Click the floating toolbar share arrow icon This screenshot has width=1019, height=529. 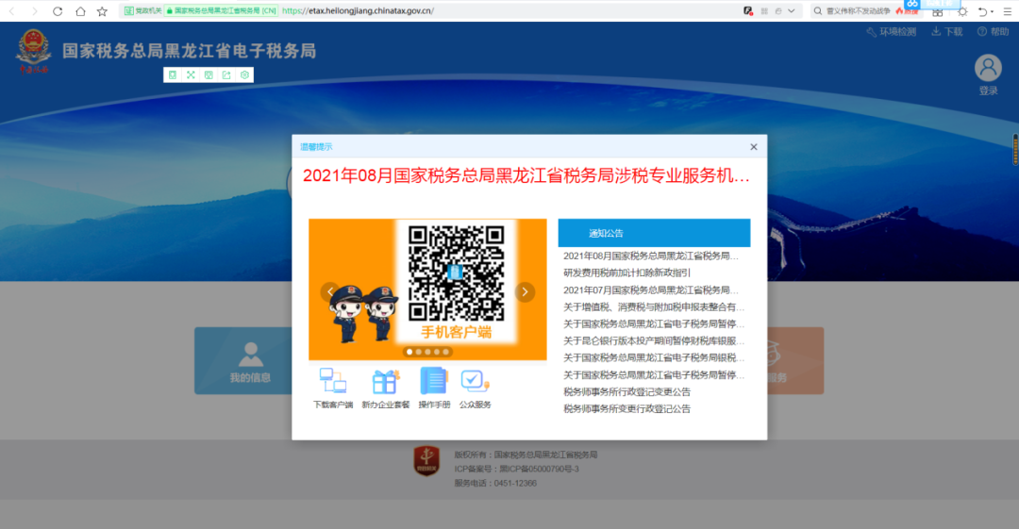click(226, 74)
